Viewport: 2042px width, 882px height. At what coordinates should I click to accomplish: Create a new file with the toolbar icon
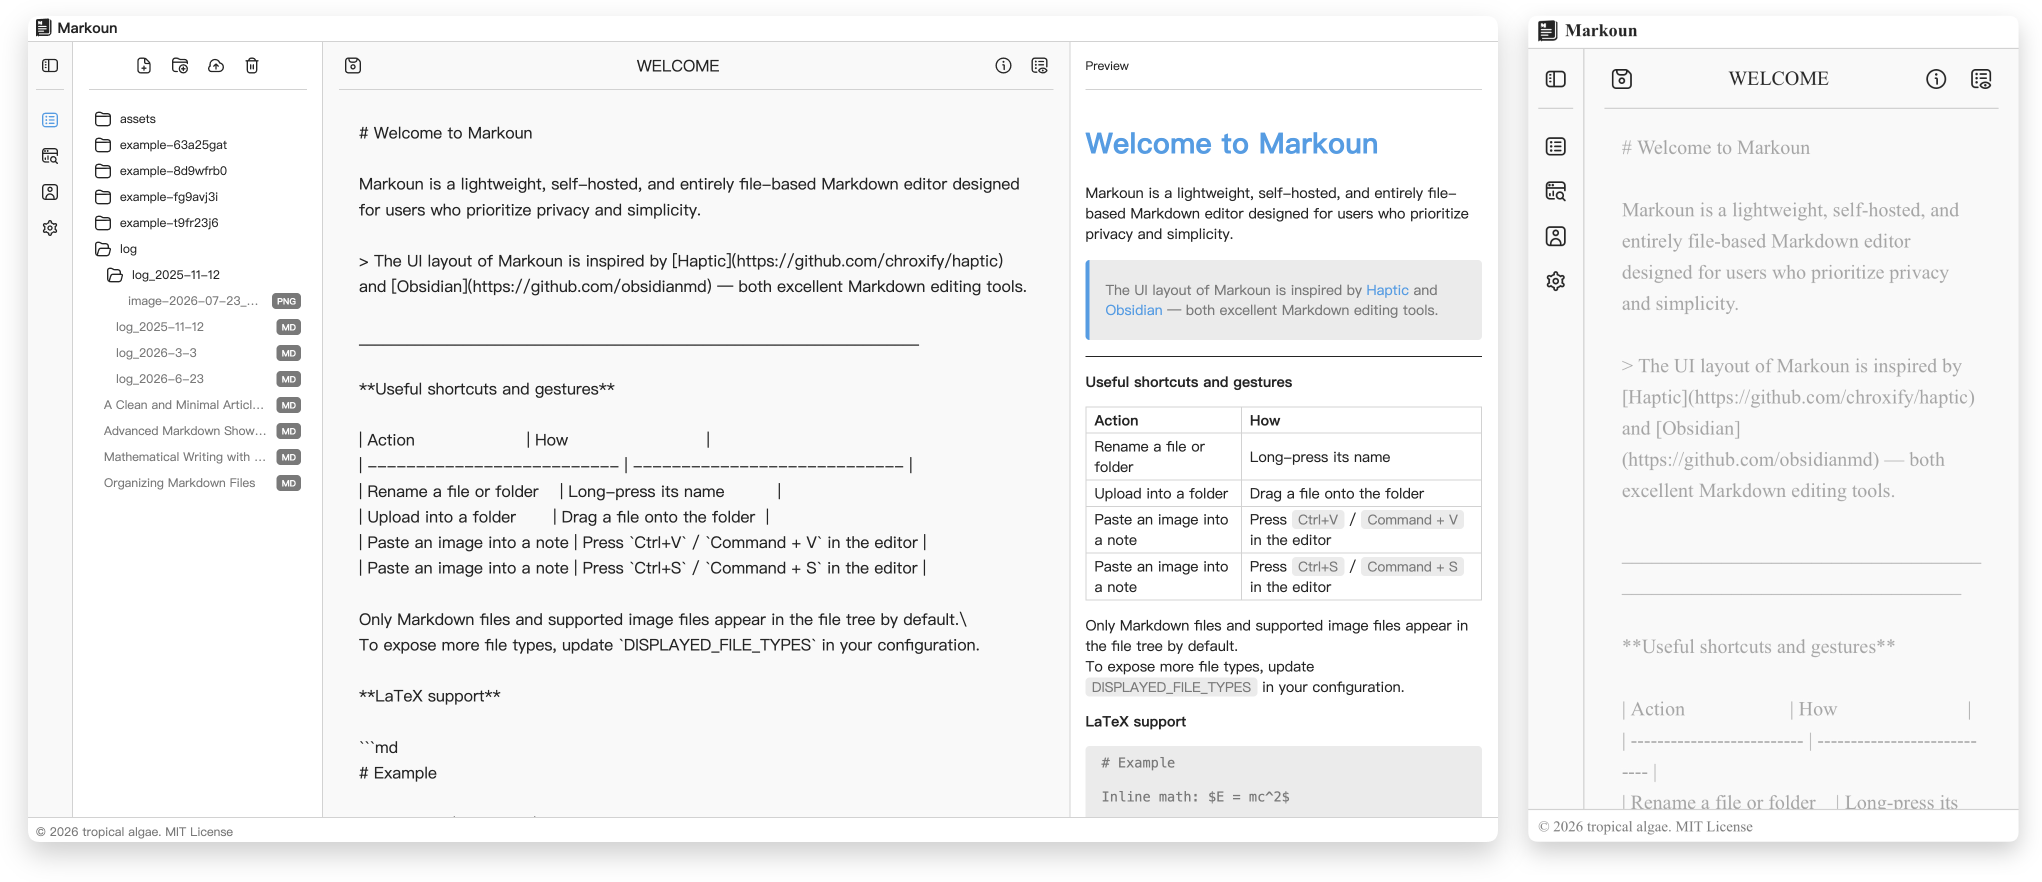(143, 66)
